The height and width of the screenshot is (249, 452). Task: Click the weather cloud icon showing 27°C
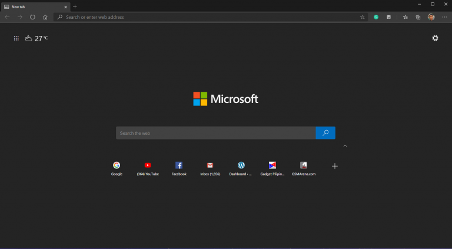point(28,38)
